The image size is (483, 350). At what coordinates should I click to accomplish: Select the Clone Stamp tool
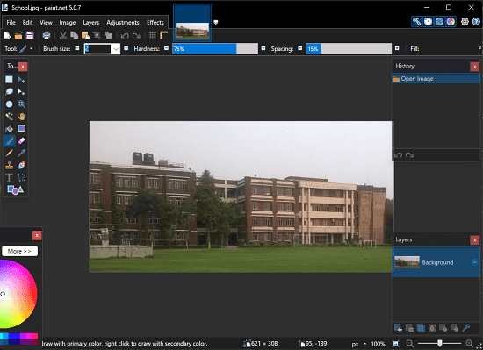point(10,166)
